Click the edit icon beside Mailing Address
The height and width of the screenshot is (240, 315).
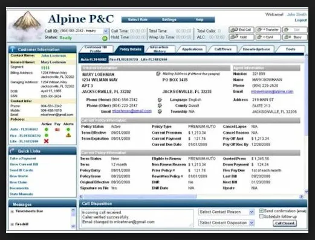click(x=158, y=74)
